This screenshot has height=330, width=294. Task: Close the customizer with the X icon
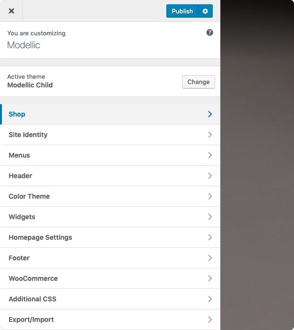[11, 11]
